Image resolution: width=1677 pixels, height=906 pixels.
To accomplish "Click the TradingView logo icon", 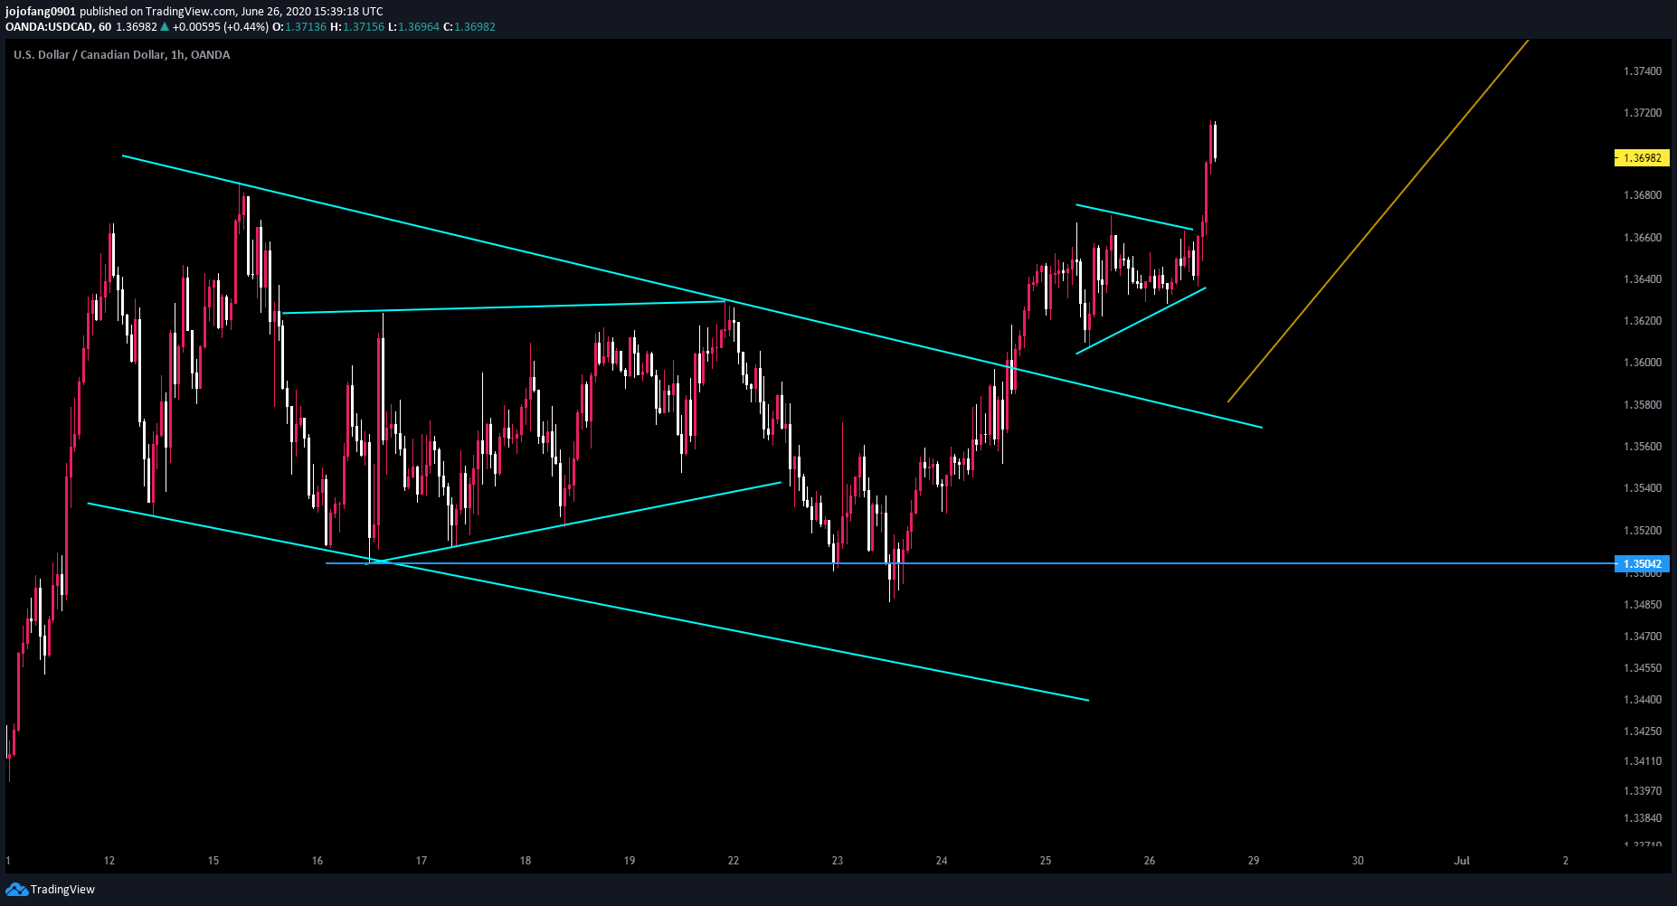I will 16,890.
